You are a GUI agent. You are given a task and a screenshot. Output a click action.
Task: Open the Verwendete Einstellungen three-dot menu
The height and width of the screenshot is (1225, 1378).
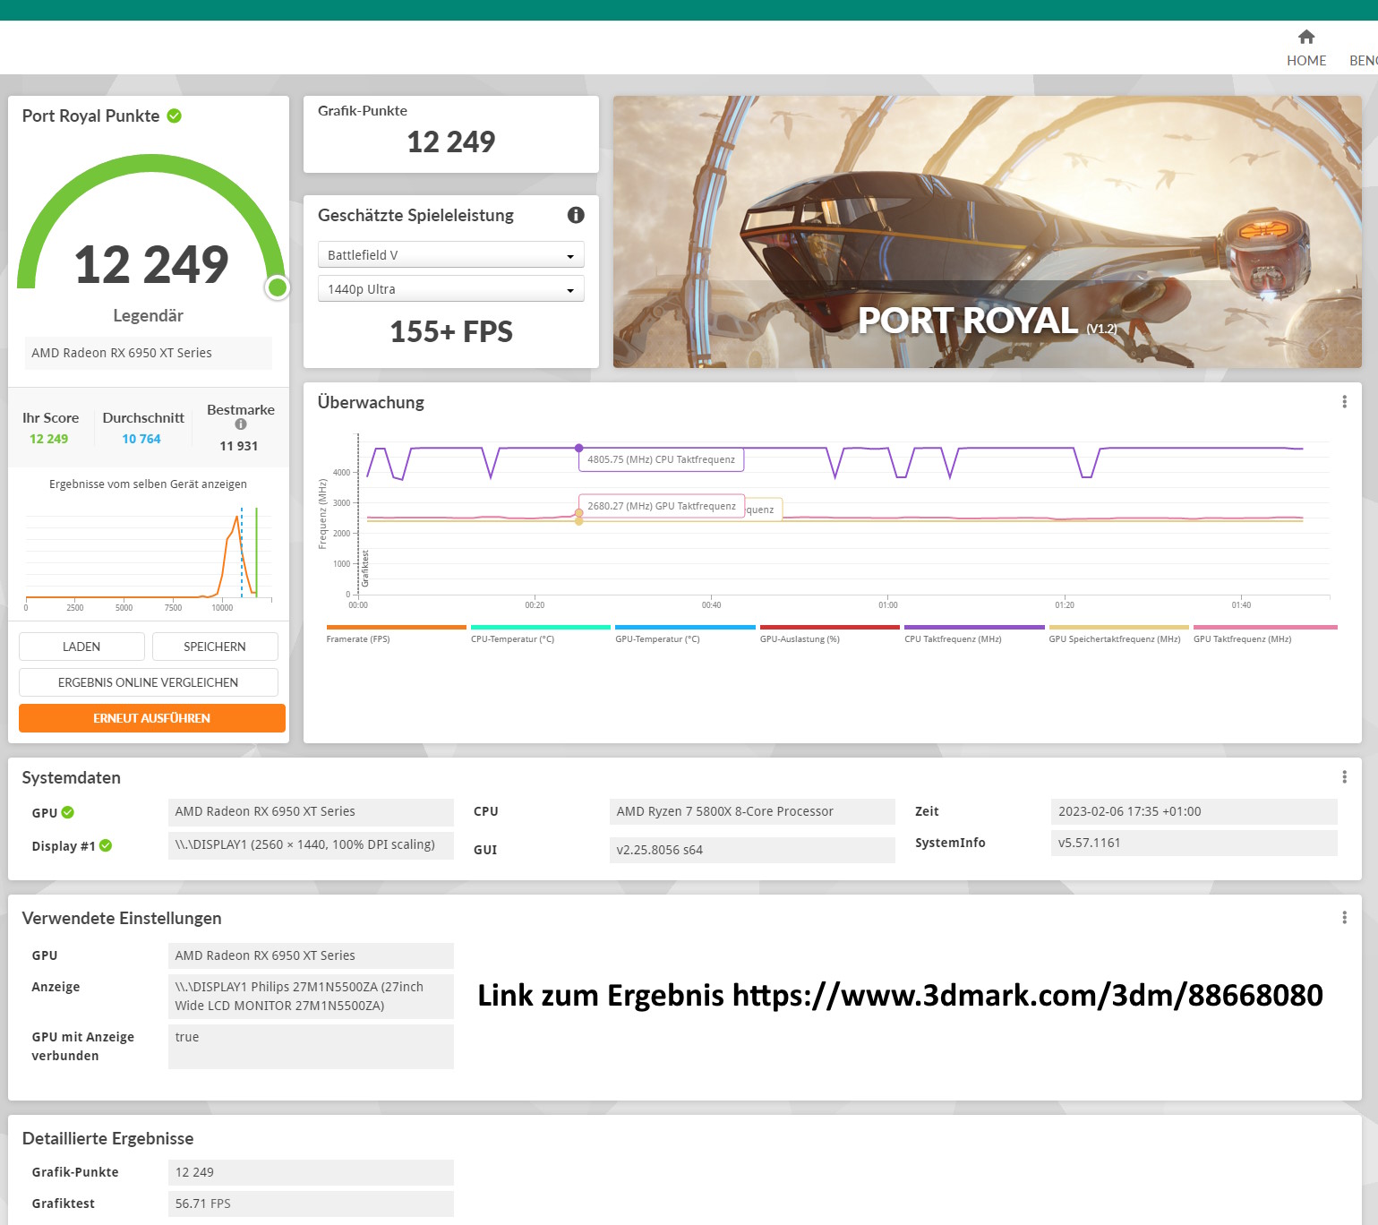point(1344,918)
